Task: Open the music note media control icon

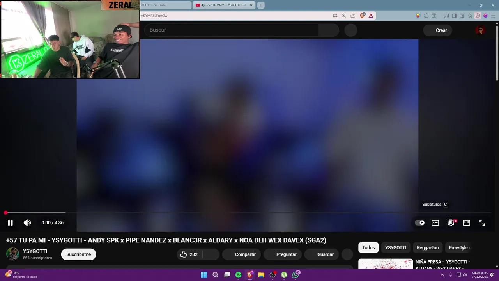Action: pyautogui.click(x=446, y=16)
